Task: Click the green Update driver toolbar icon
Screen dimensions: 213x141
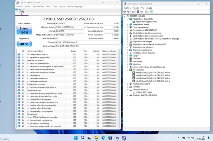Action: pyautogui.click(x=146, y=12)
